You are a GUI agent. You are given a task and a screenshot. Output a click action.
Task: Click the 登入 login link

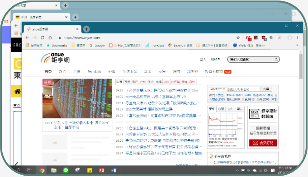[x=203, y=59]
